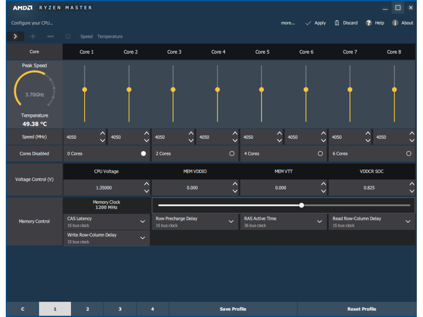Switch to profile tab C
This screenshot has width=423, height=317.
(x=23, y=309)
